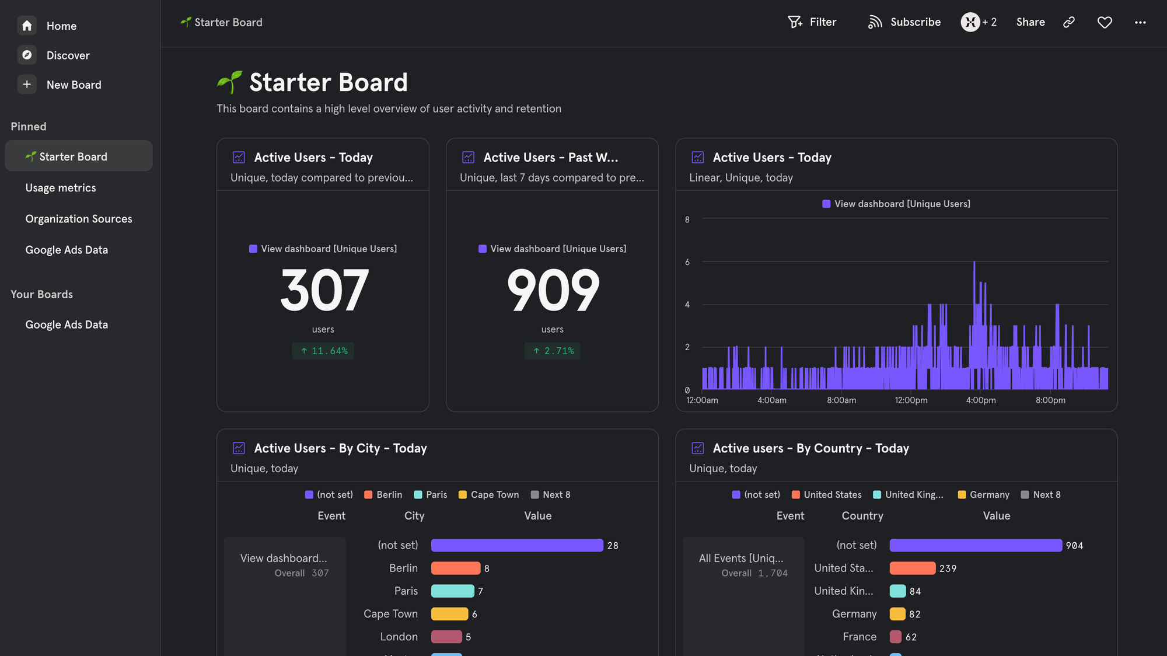Open the Filter dropdown
Viewport: 1167px width, 656px height.
point(812,22)
